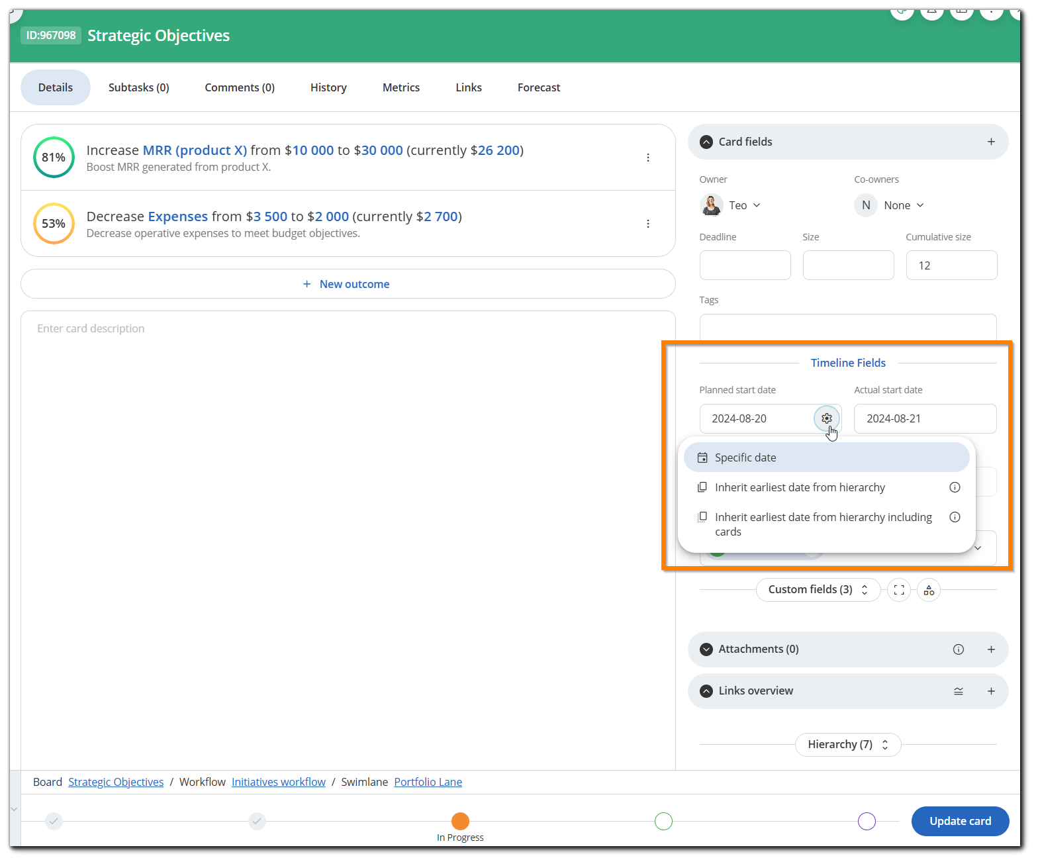Collapse the Card fields section
The width and height of the screenshot is (1038, 864).
pos(706,142)
